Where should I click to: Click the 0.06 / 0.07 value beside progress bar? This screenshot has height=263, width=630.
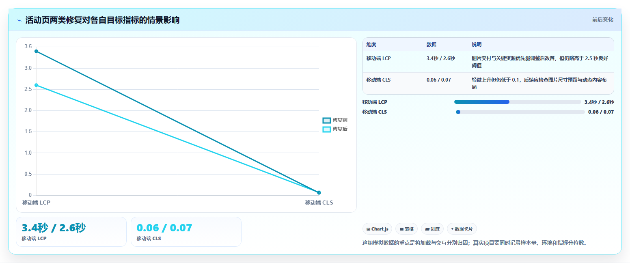(601, 112)
